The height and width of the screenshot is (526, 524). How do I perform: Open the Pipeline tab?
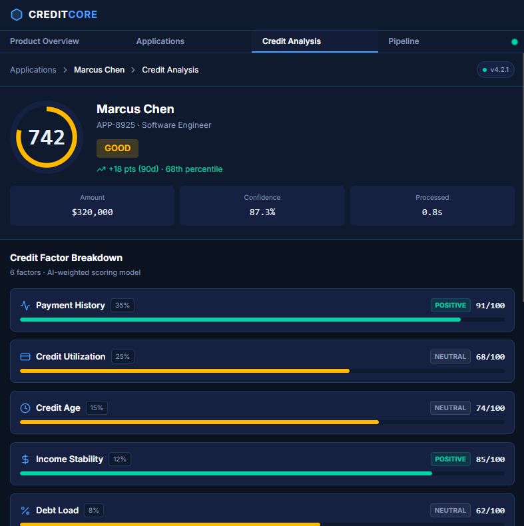pos(403,41)
